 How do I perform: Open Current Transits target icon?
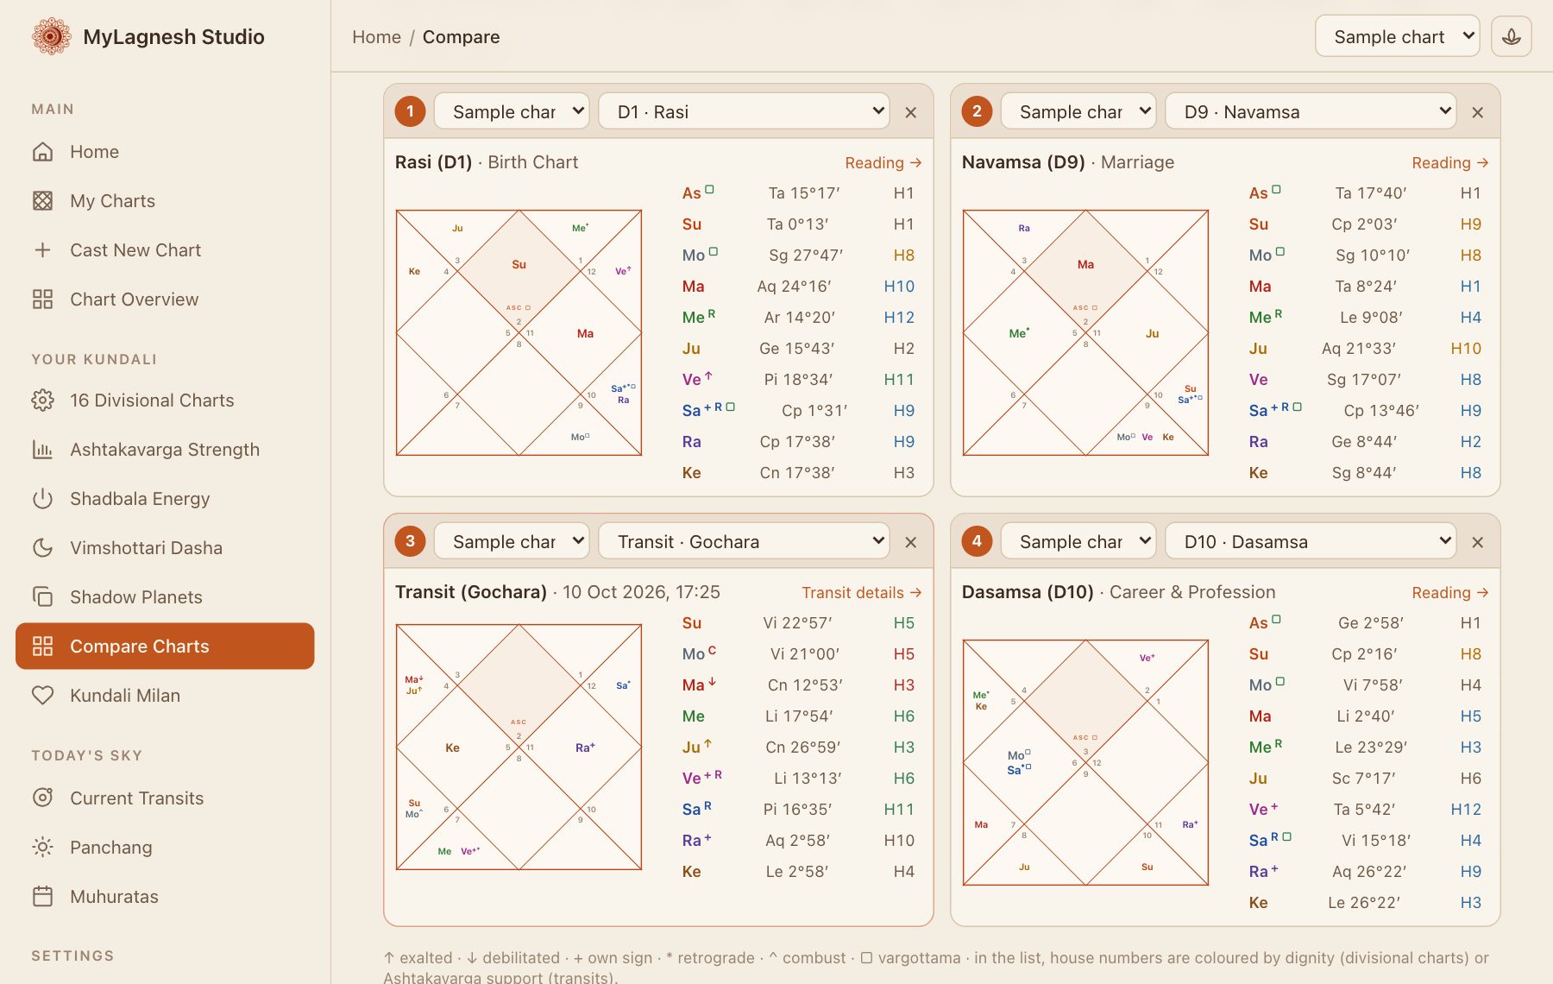coord(42,798)
